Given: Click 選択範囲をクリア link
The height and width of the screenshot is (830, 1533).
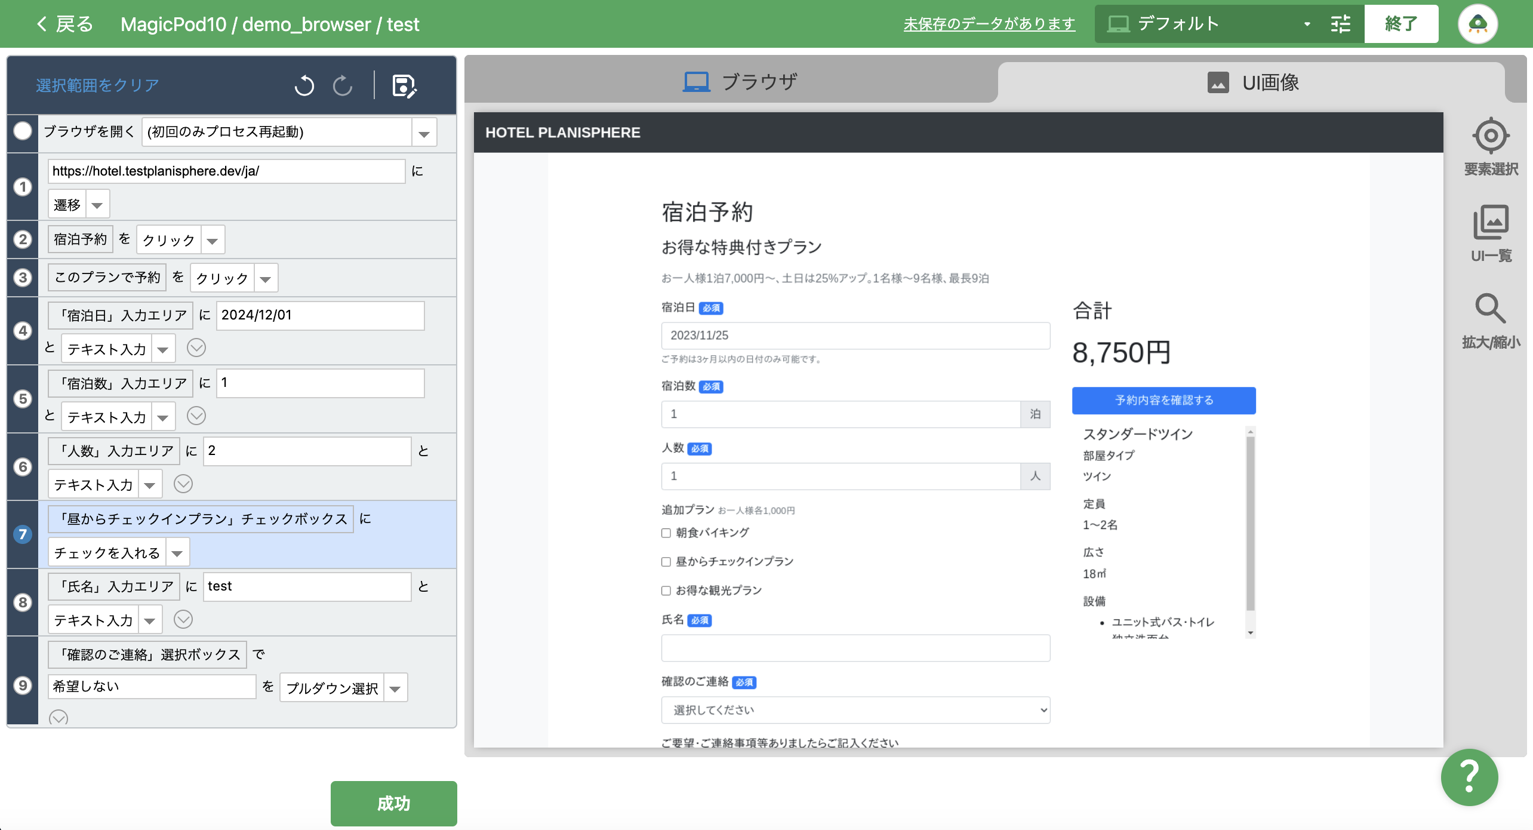Looking at the screenshot, I should click(x=97, y=85).
